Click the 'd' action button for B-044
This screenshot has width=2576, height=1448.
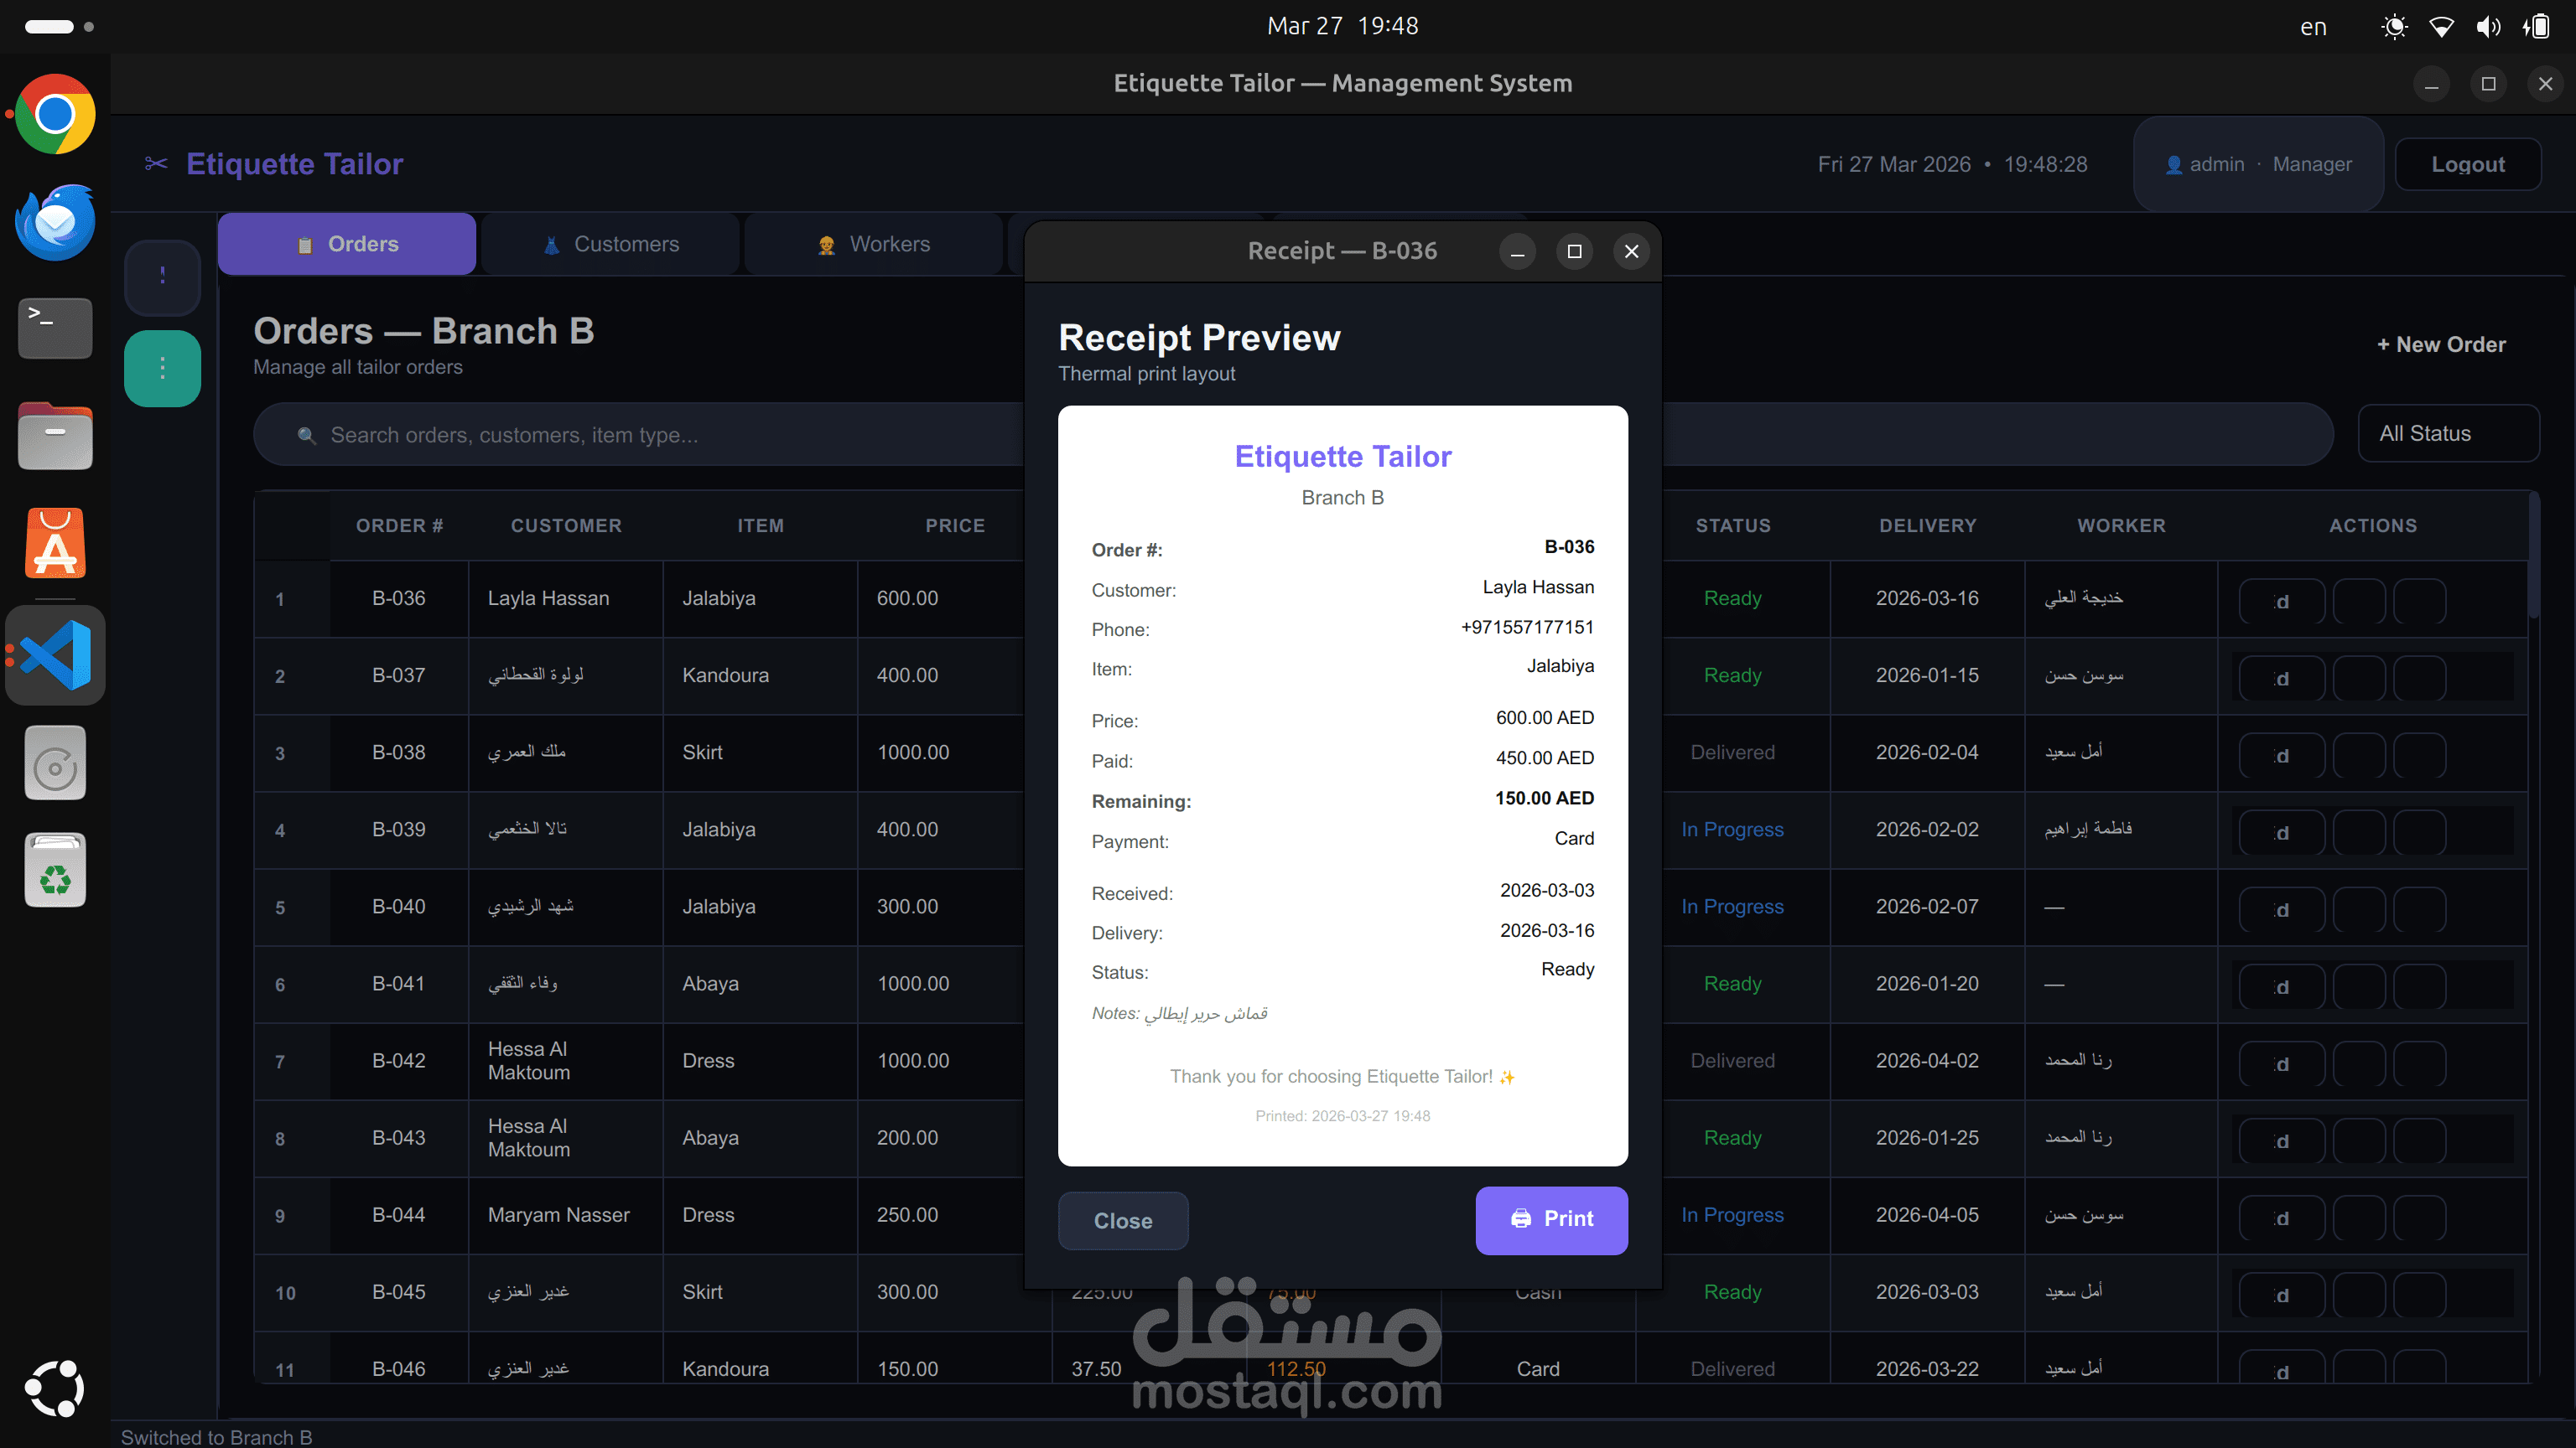[x=2280, y=1218]
